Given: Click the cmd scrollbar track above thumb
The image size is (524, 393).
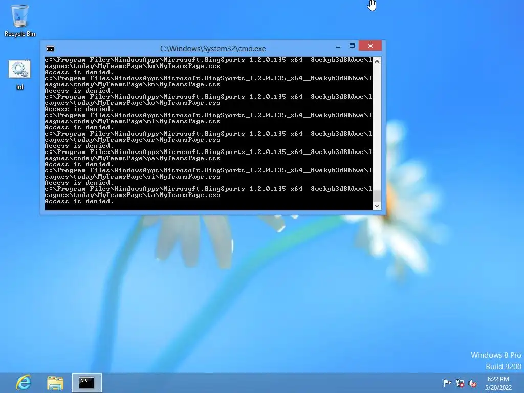Looking at the screenshot, I should click(377, 127).
